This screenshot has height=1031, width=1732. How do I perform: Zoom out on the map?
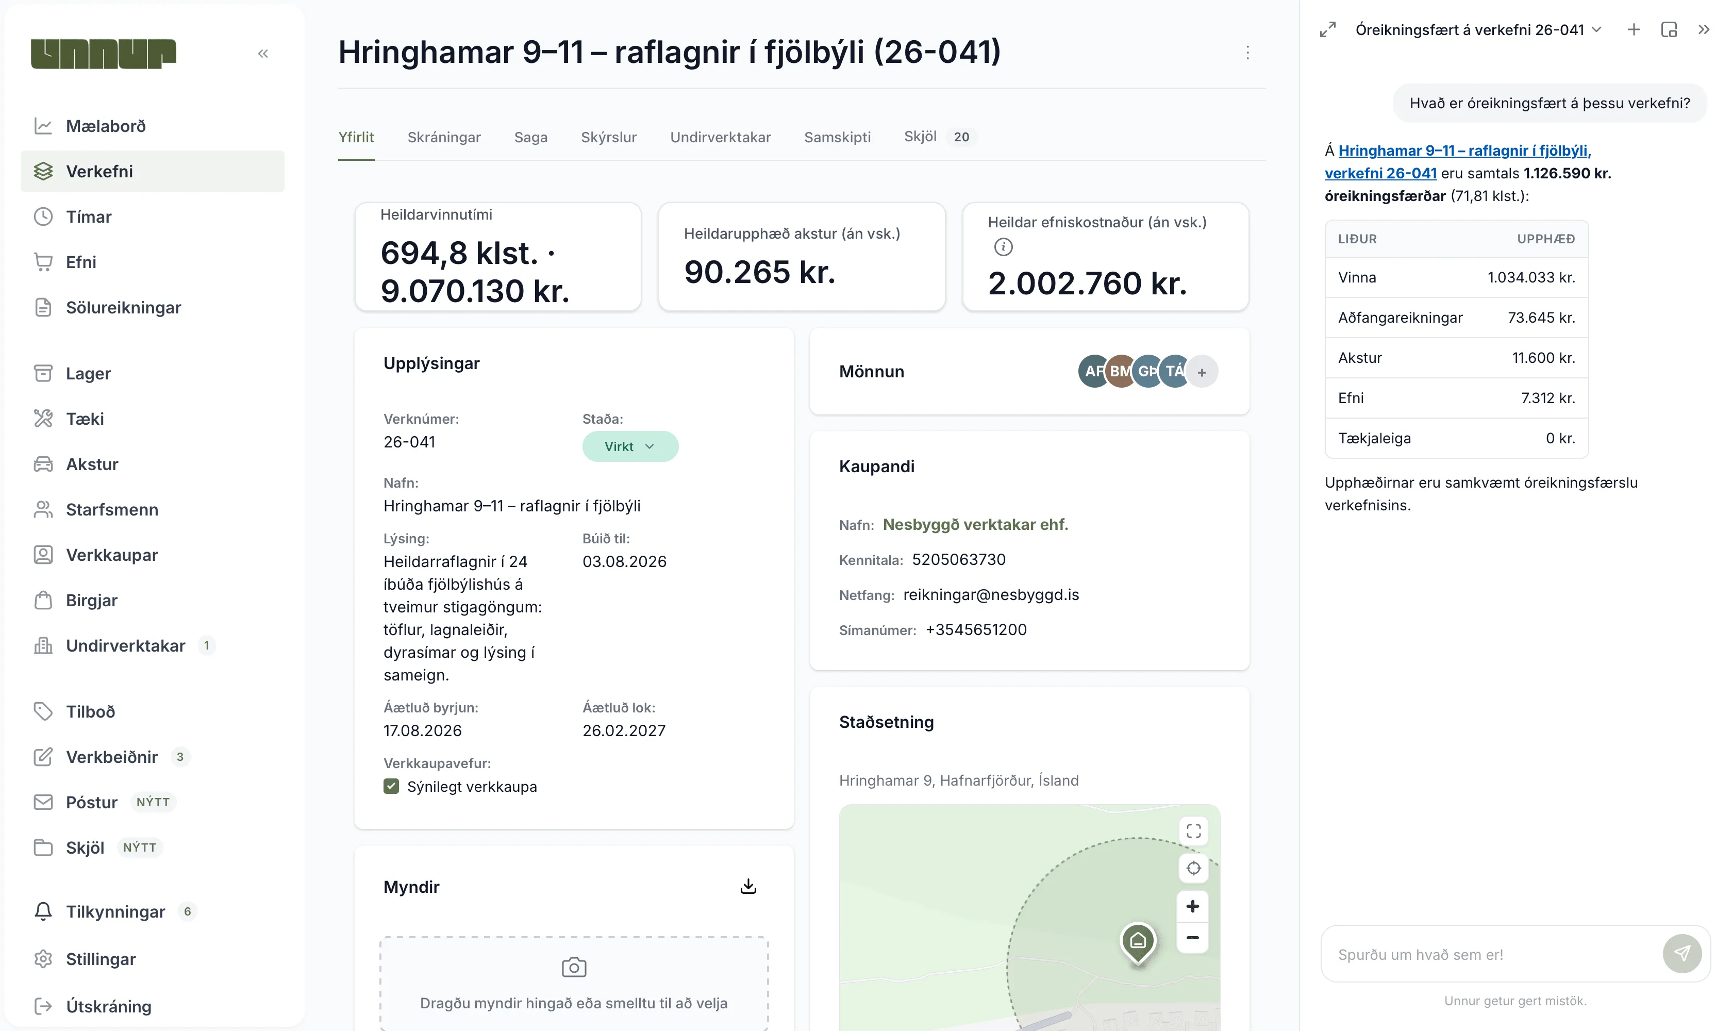[1192, 938]
